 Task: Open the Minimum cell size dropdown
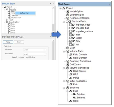pos(35,50)
